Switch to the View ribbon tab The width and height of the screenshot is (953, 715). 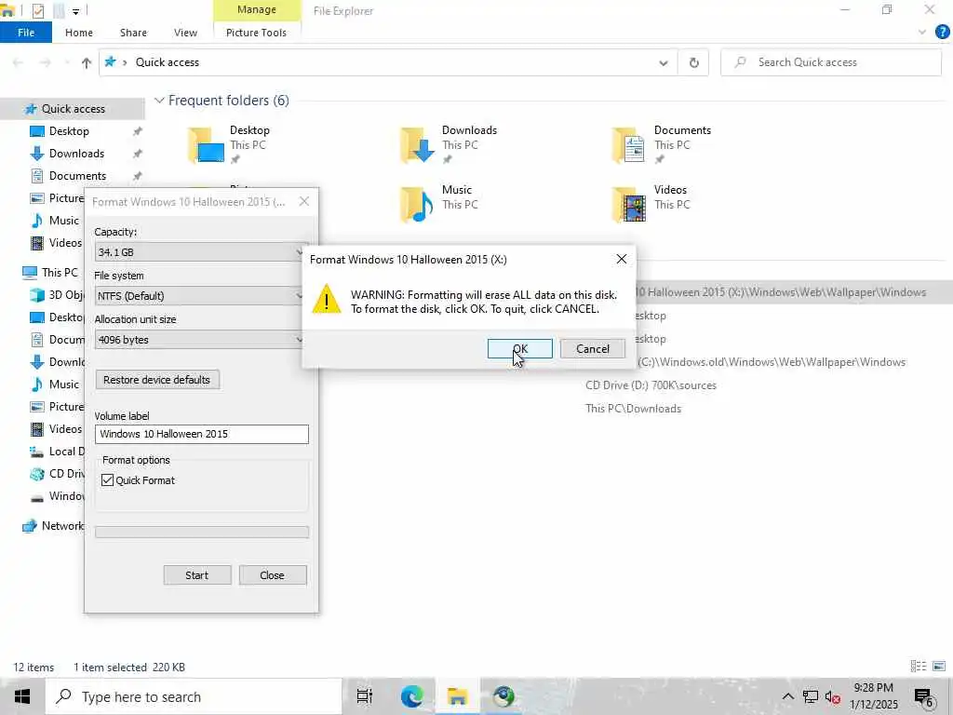185,33
